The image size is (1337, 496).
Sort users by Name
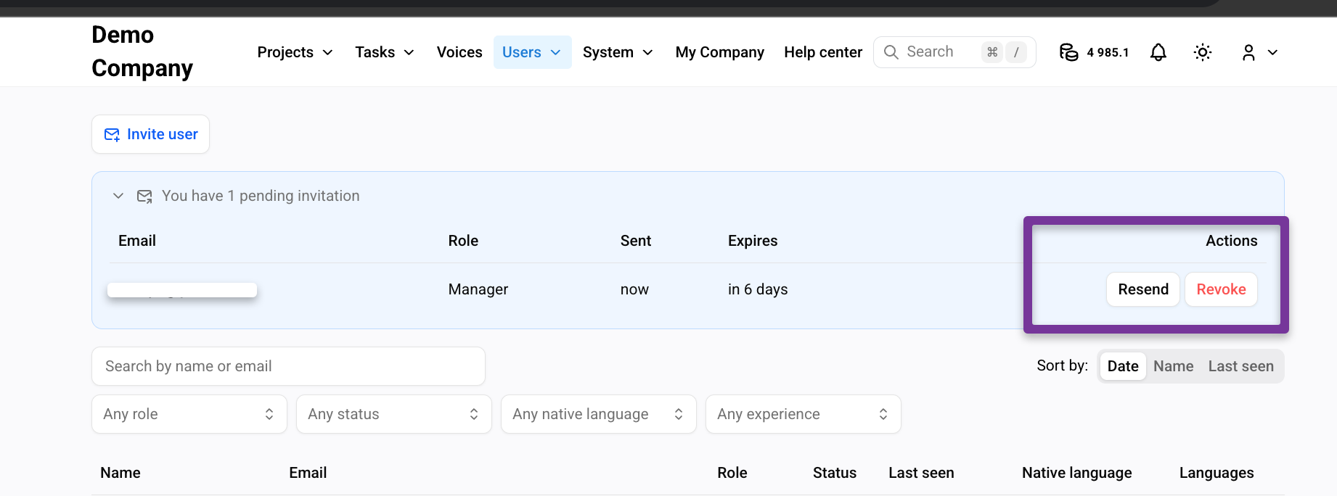1173,366
